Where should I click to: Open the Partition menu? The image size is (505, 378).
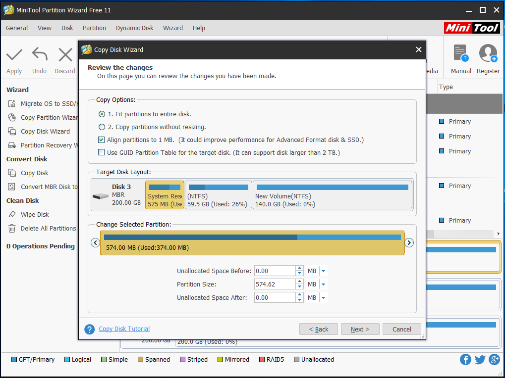(94, 28)
